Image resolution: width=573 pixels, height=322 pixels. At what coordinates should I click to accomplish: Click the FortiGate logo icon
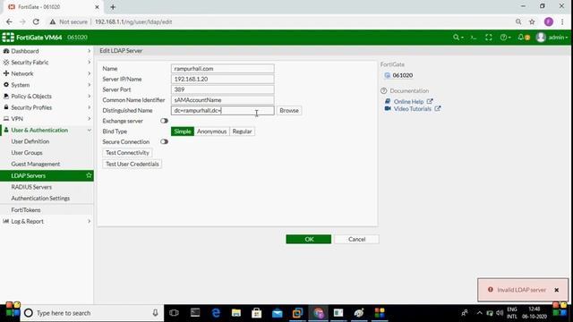coord(8,38)
